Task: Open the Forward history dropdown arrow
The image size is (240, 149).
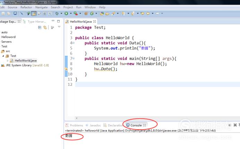Action: click(162, 14)
